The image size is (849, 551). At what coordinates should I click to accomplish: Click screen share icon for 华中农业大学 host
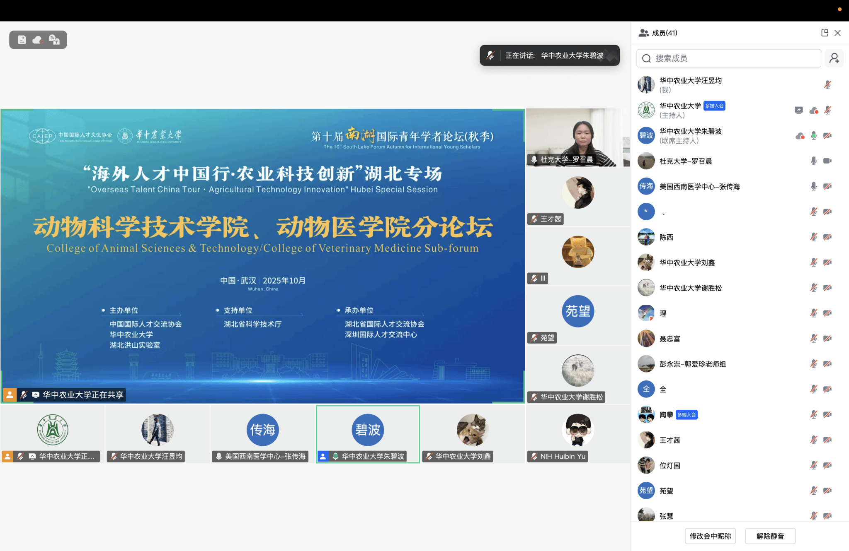798,110
